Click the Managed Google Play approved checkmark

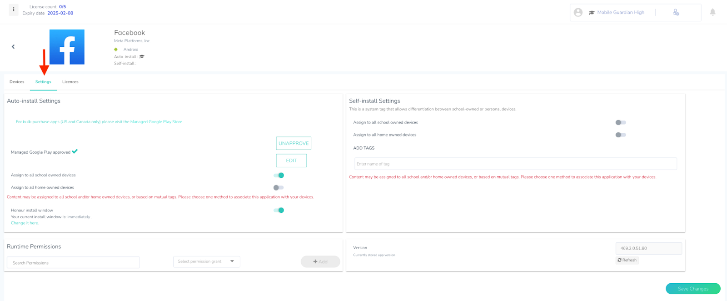[75, 151]
